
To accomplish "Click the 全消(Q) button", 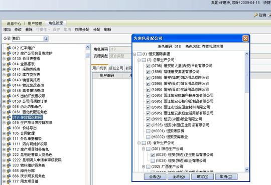I will click(179, 176).
